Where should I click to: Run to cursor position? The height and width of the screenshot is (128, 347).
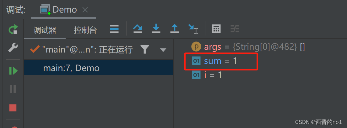(x=193, y=29)
